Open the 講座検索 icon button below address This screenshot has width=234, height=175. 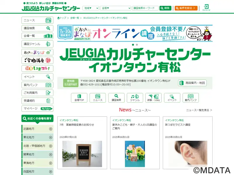coord(116,98)
